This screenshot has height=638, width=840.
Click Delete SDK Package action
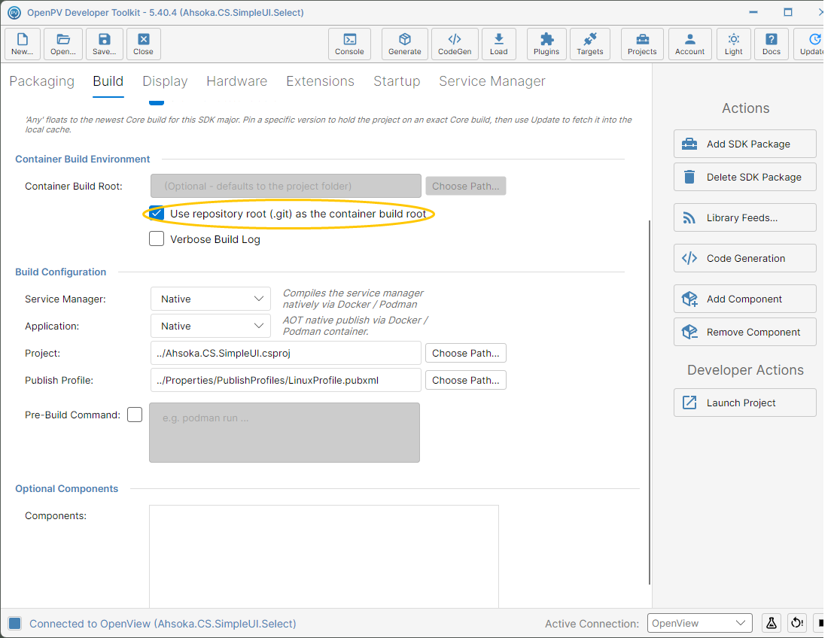click(744, 177)
